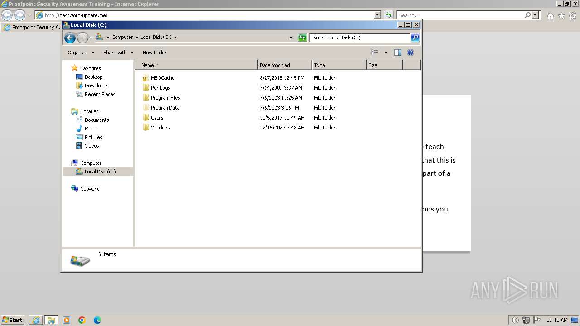
Task: Select Local Disk (C:) in navigation pane
Action: 98,172
